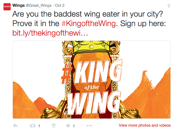Open the bit.ly/thekingofthewi… link

click(50, 33)
